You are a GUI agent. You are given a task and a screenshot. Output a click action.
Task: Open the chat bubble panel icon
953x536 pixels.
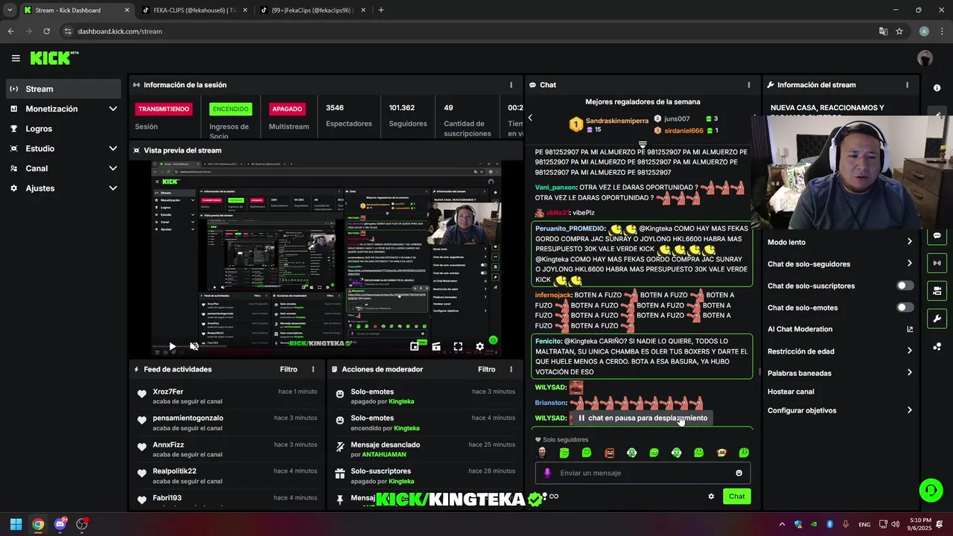(x=937, y=236)
